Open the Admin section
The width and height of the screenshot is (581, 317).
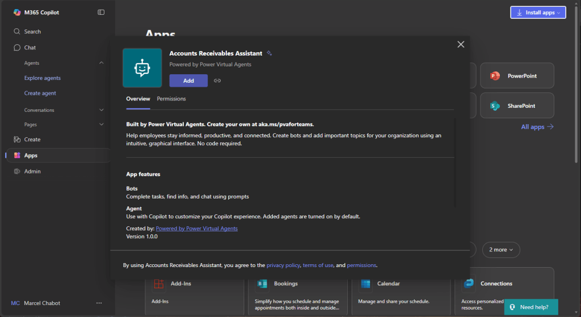click(32, 171)
